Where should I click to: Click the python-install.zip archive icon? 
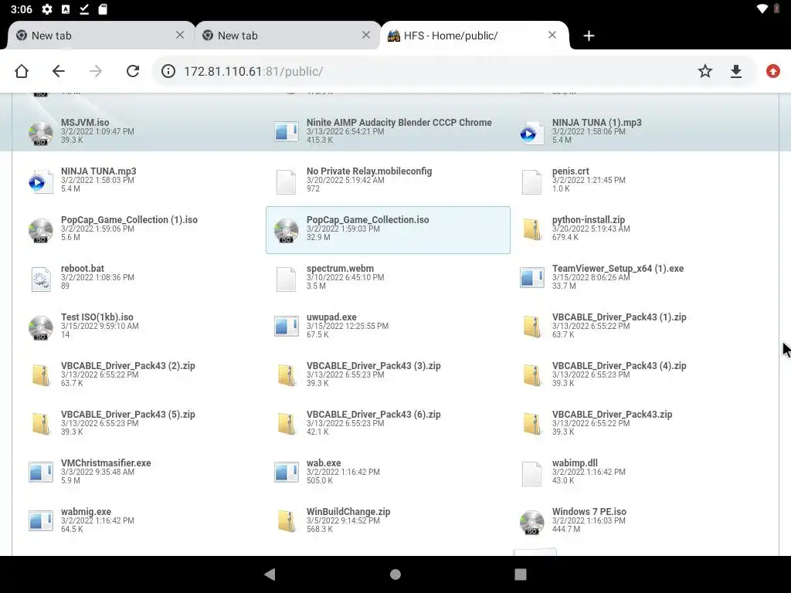tap(532, 230)
